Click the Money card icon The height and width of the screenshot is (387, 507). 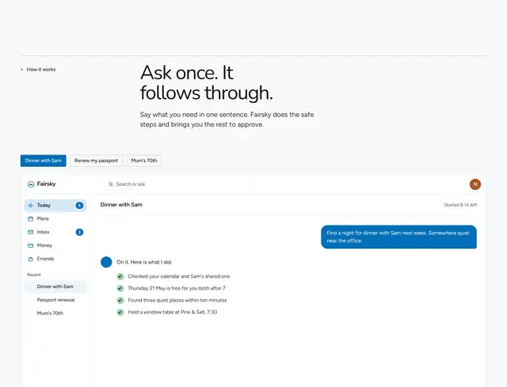pos(31,245)
